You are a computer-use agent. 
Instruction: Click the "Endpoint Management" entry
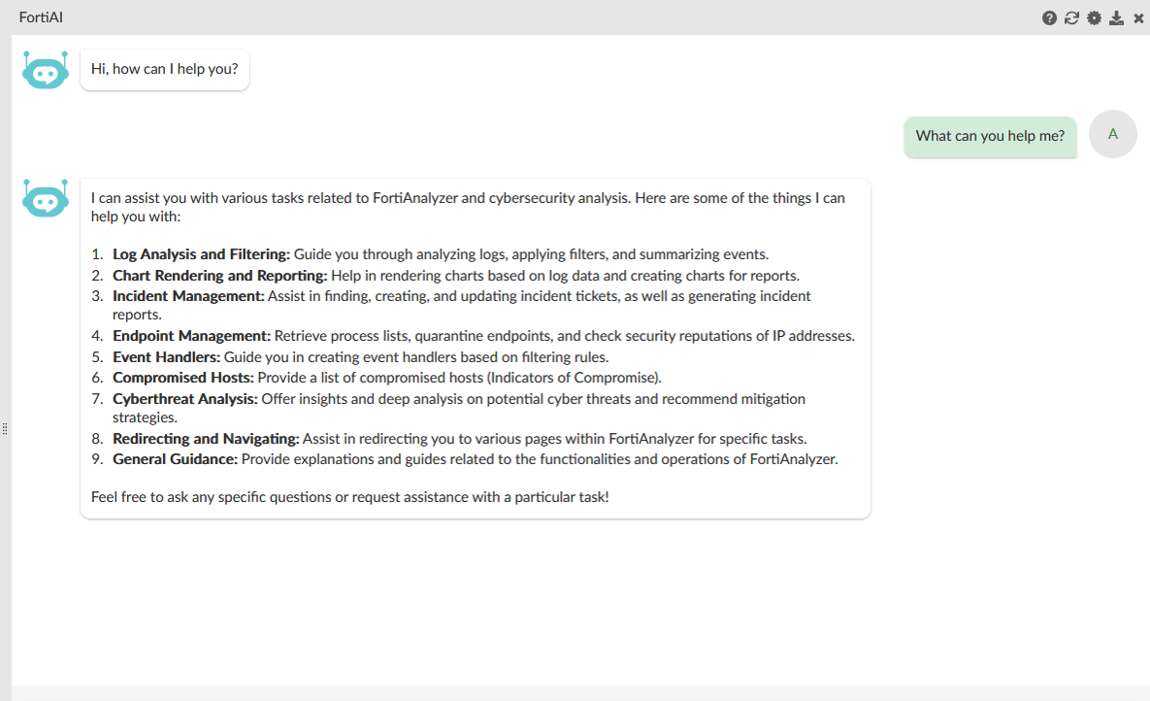pos(191,336)
